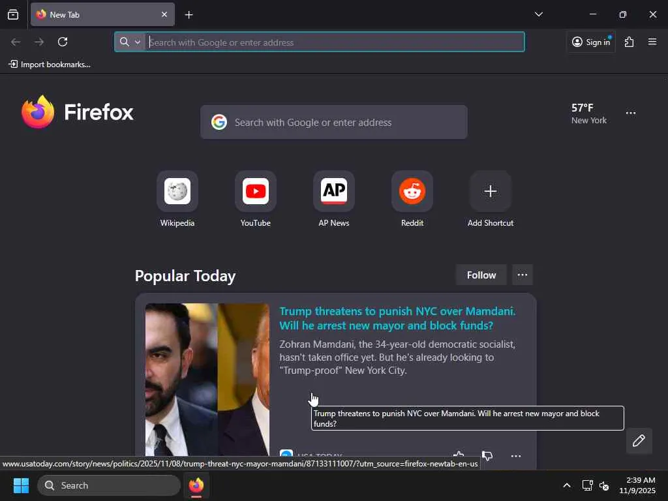Click the Firefox logo on new tab
Image resolution: width=668 pixels, height=501 pixels.
(x=77, y=112)
